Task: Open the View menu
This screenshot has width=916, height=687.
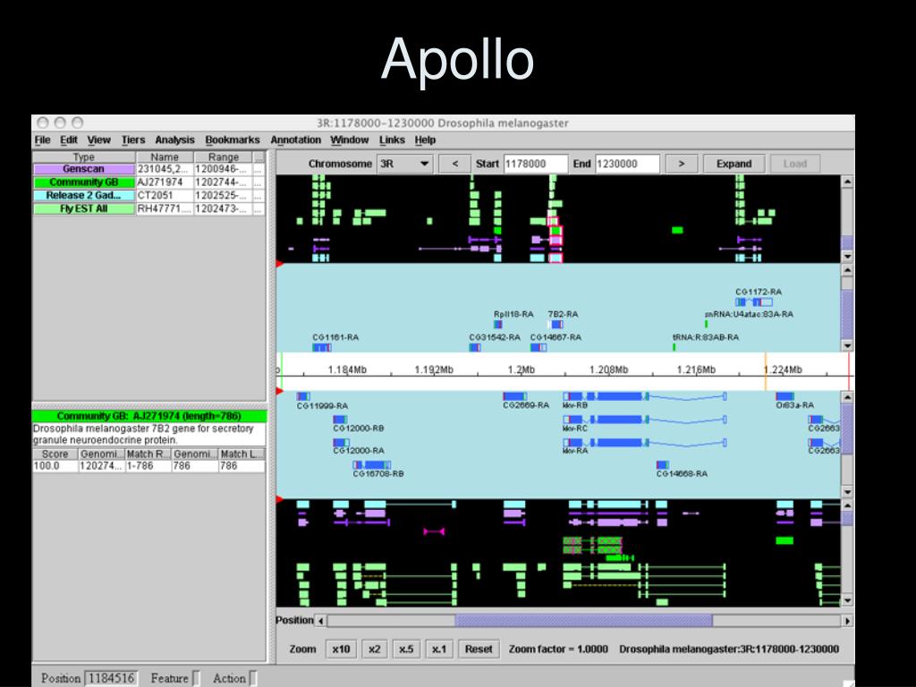Action: click(x=98, y=140)
